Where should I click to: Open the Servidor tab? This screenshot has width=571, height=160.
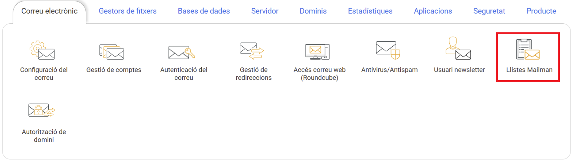pos(265,11)
